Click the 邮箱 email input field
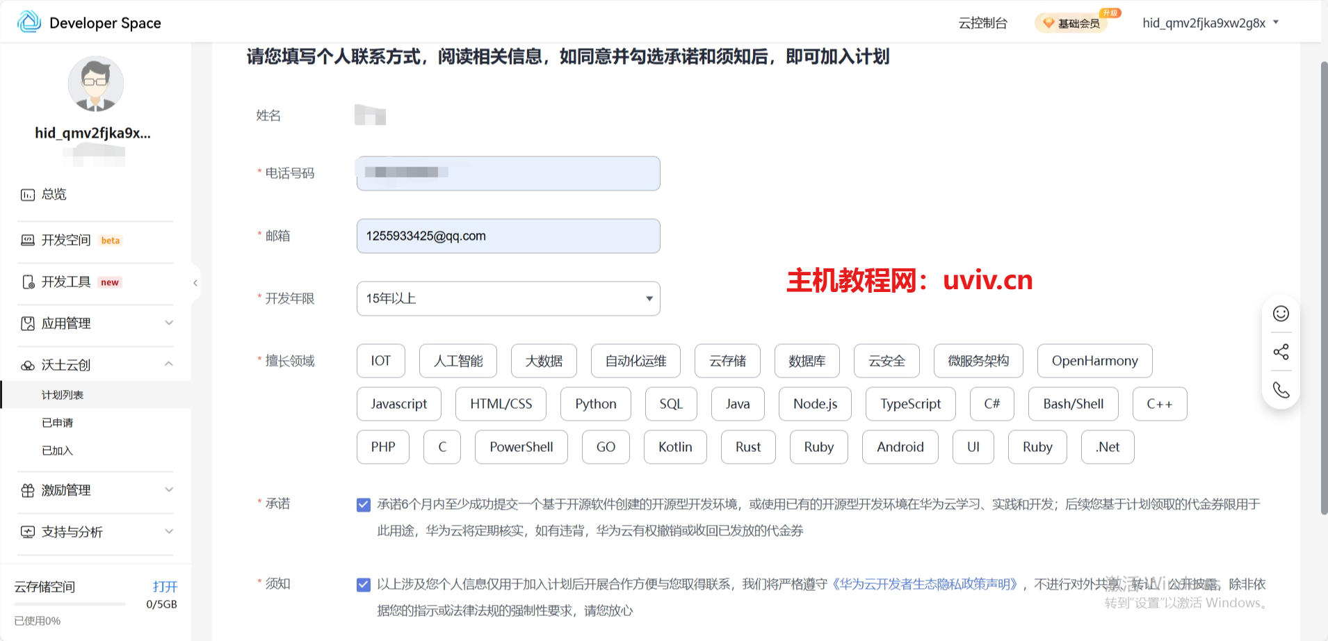Image resolution: width=1328 pixels, height=641 pixels. coord(508,236)
